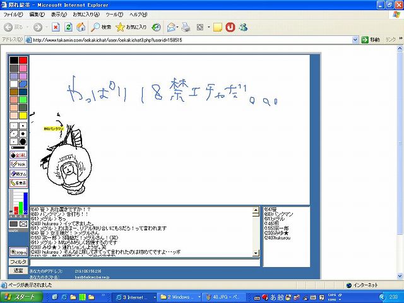Pick the yellow color swatch
Viewport: 404px width, 303px height.
23,116
